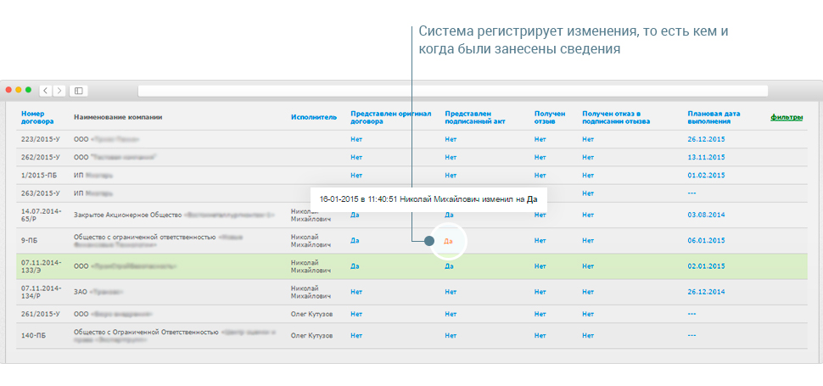Screen dimensions: 823x386
Task: Toggle original contract "Да" in row 14.07.2014-65/Р
Action: [x=355, y=215]
